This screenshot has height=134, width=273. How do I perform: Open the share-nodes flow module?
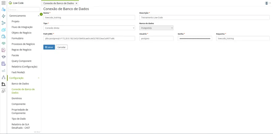pyautogui.click(x=3, y=23)
